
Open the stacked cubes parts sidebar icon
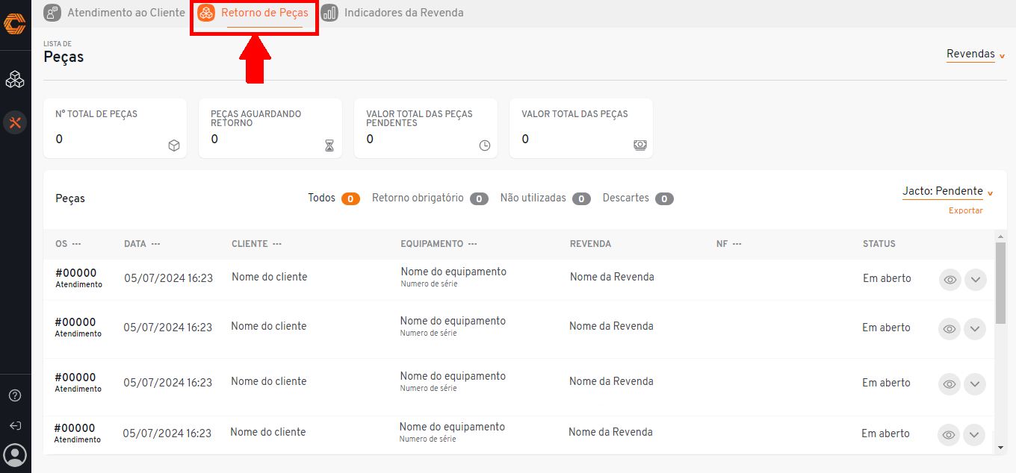coord(15,80)
